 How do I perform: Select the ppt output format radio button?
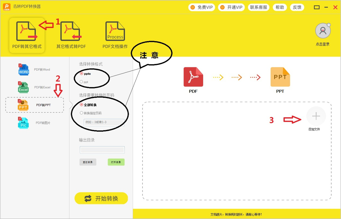(81, 81)
